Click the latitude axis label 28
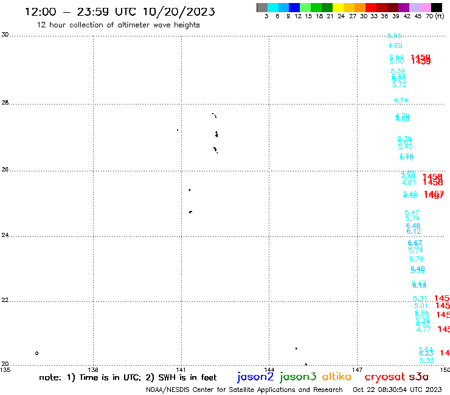 pyautogui.click(x=5, y=103)
